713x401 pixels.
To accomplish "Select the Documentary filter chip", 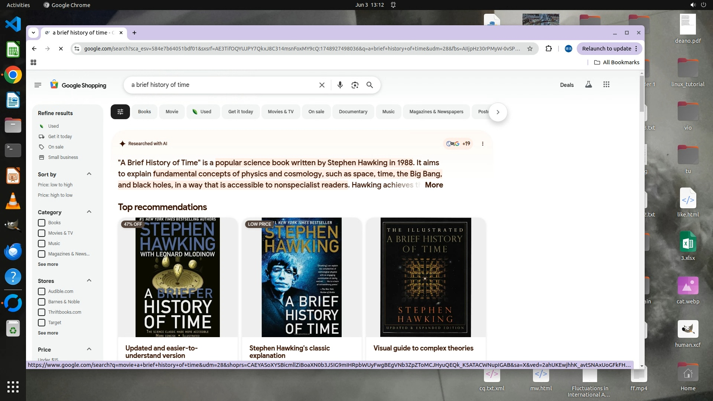I will point(353,112).
